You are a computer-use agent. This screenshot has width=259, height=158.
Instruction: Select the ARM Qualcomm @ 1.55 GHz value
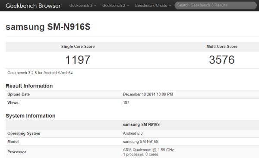click(148, 150)
